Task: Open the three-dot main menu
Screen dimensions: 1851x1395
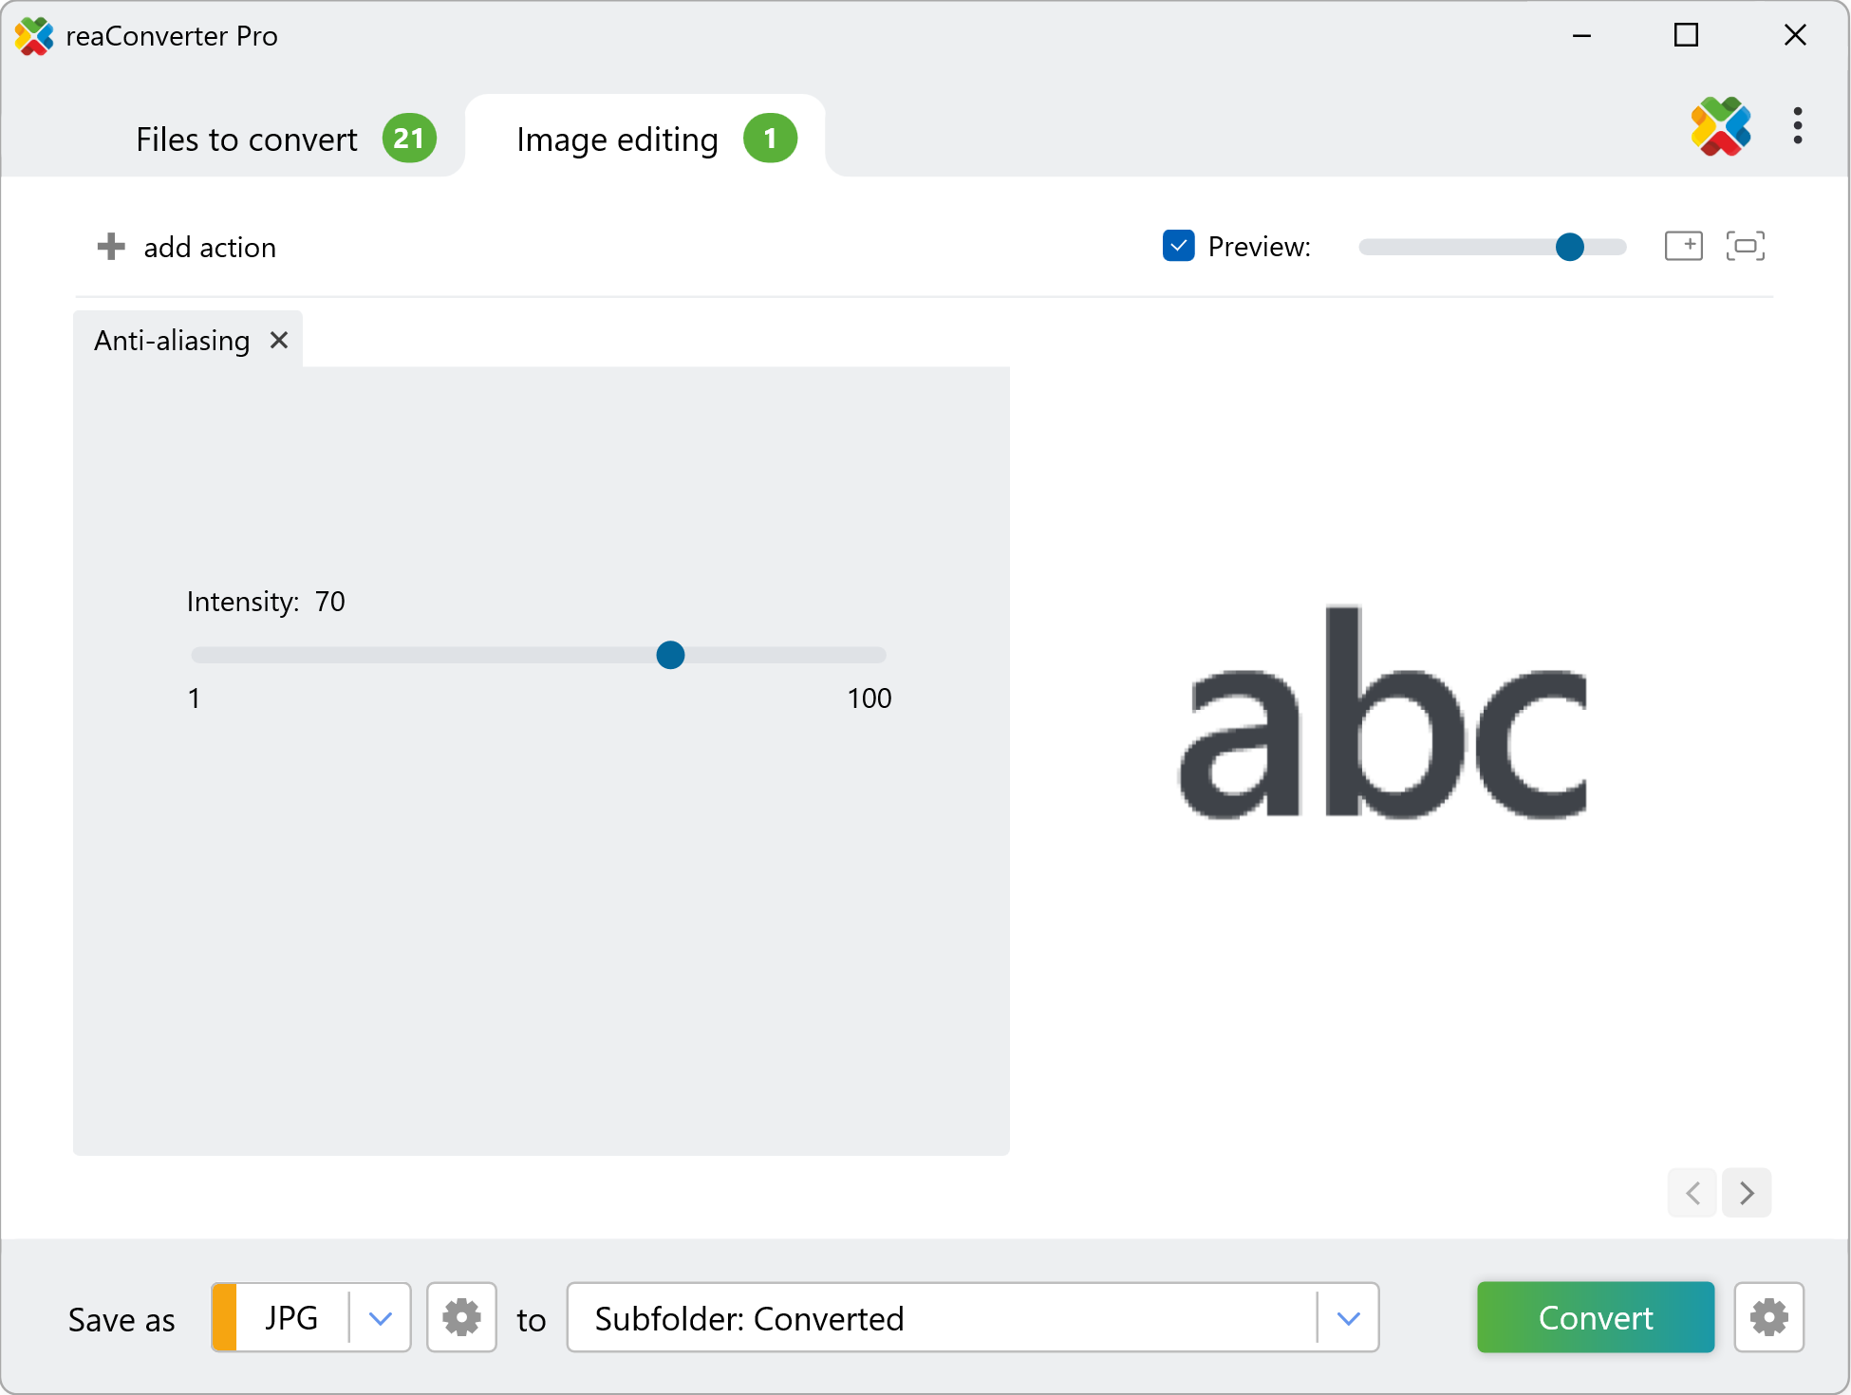Action: 1797,125
